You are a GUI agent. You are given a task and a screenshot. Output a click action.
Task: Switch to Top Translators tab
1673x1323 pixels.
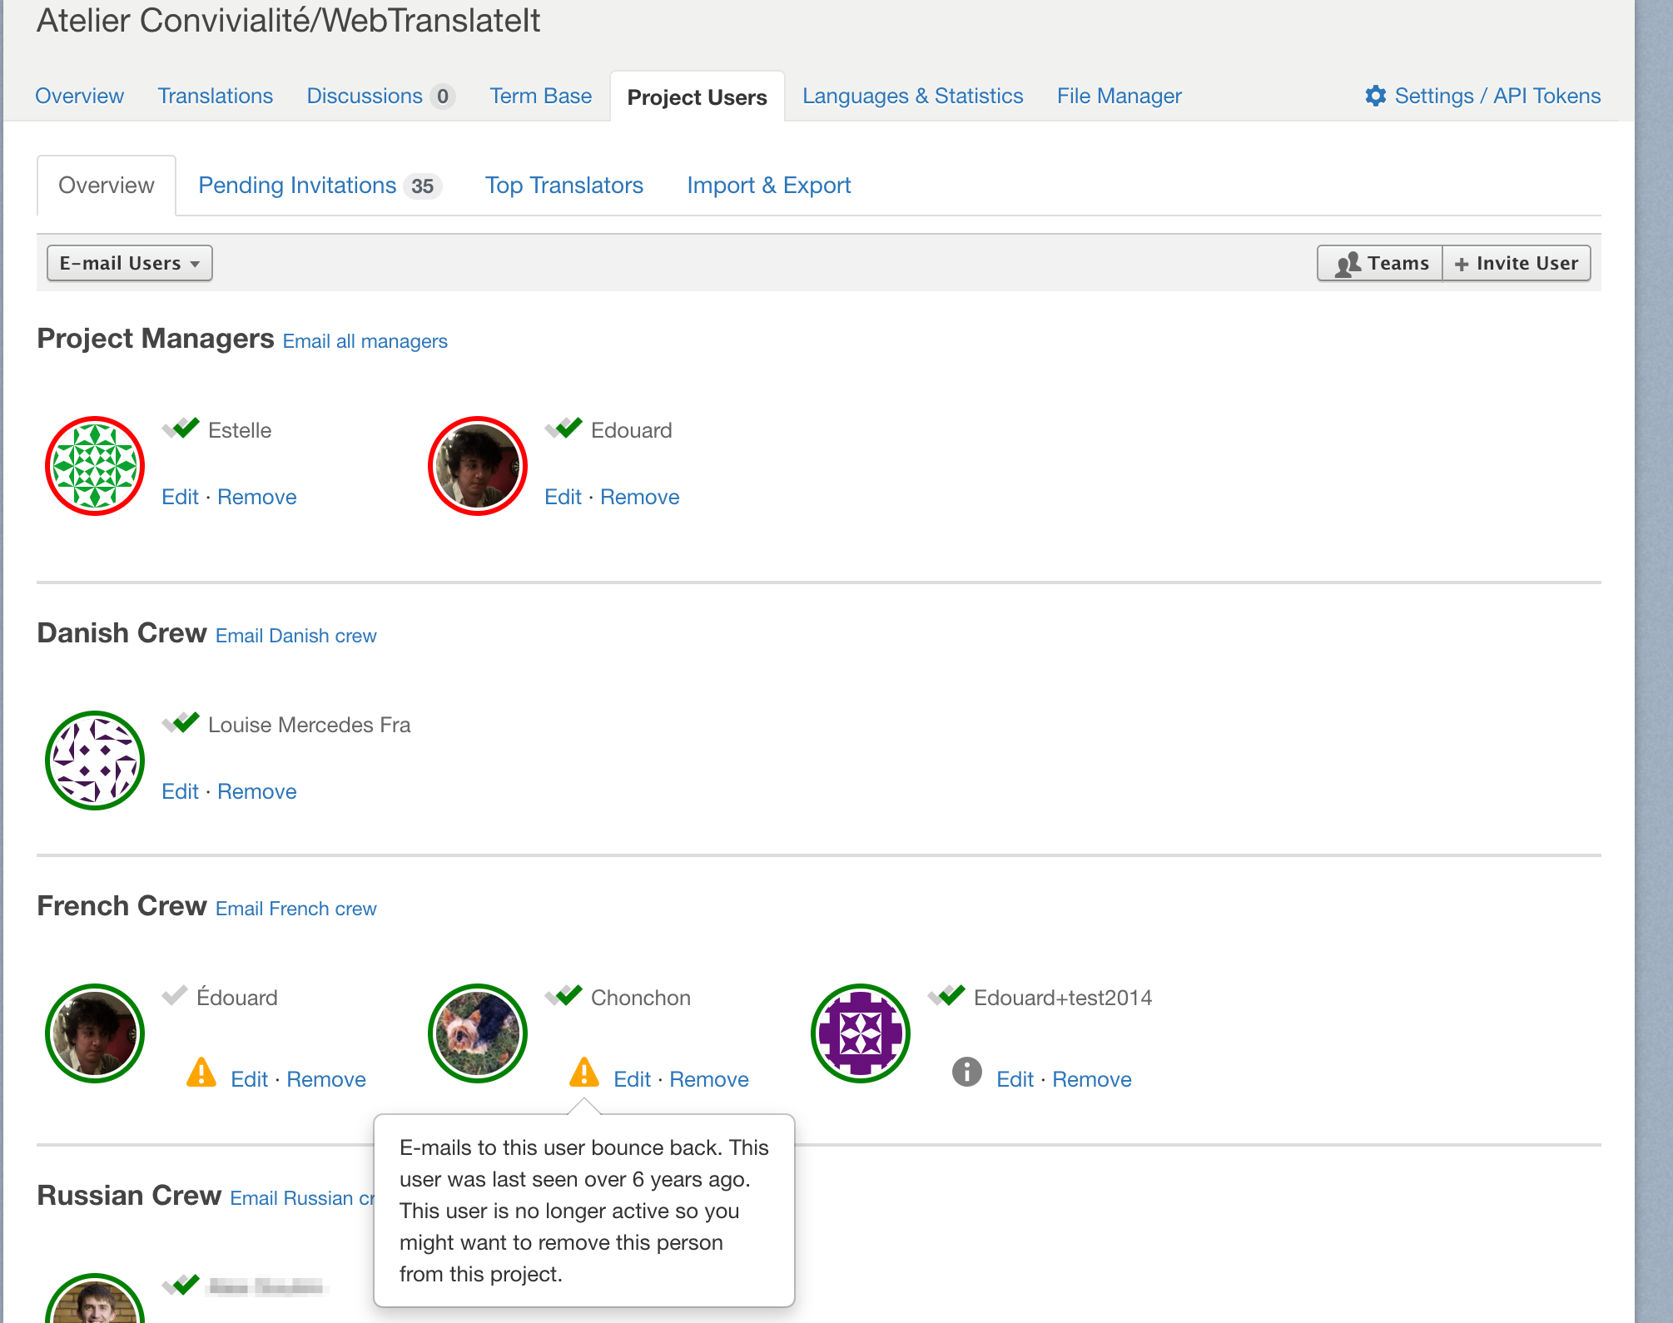(563, 185)
